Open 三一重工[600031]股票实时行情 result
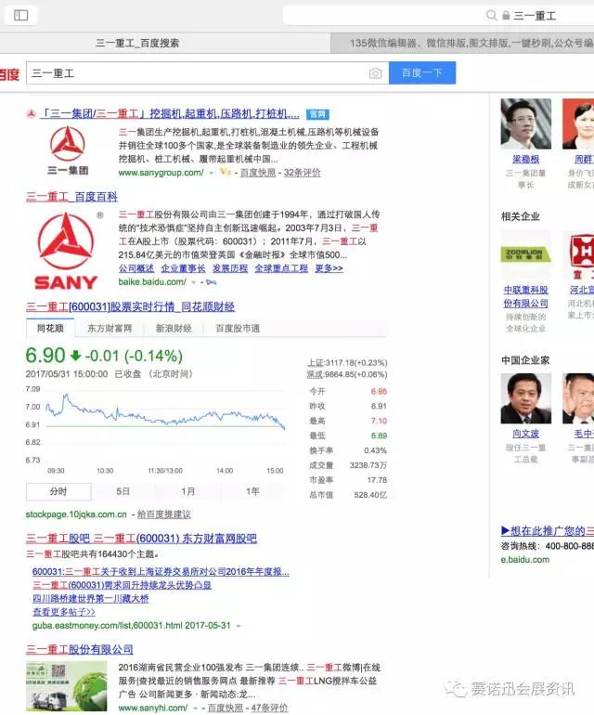Viewport: 594px width, 715px height. pos(130,306)
